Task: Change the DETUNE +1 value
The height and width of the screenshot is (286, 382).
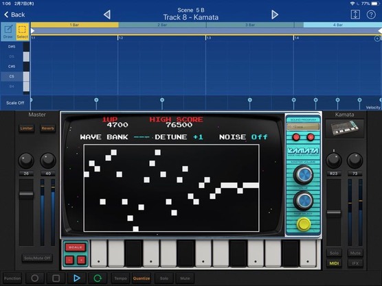Action: pos(198,137)
